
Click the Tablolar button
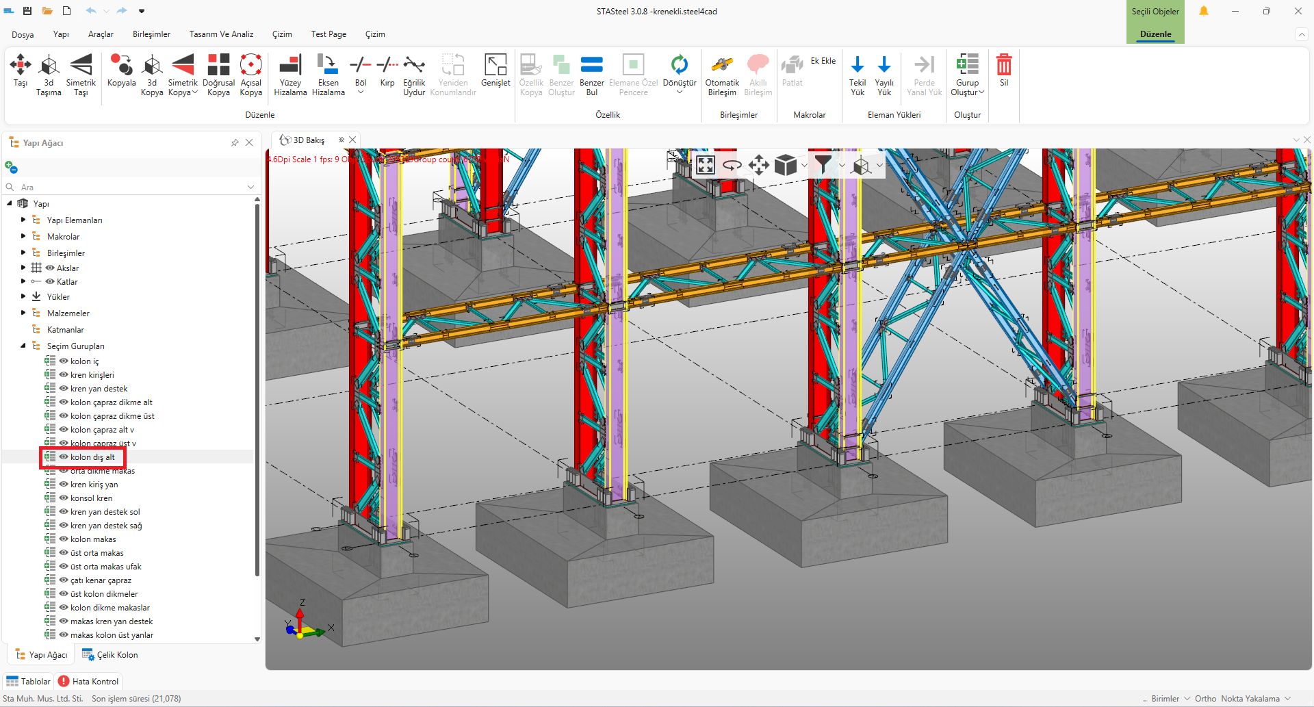(28, 682)
